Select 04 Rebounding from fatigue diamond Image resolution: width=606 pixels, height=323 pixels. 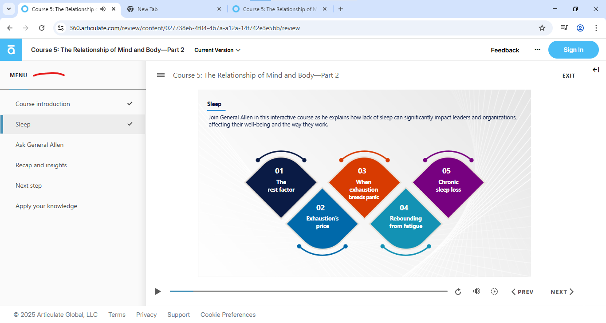tap(405, 218)
